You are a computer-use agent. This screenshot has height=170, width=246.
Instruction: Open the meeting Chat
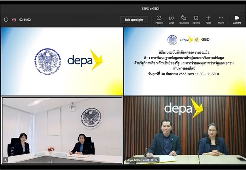click(x=171, y=20)
